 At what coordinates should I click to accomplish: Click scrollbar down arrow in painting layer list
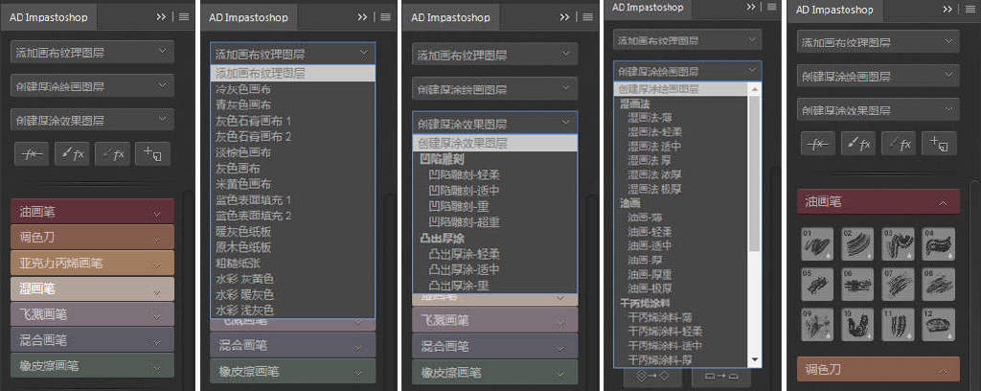pos(755,360)
